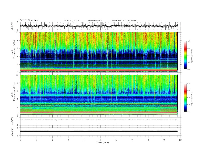Click the '8' kHz tick of ch.2 spectrogram

pos(18,83)
